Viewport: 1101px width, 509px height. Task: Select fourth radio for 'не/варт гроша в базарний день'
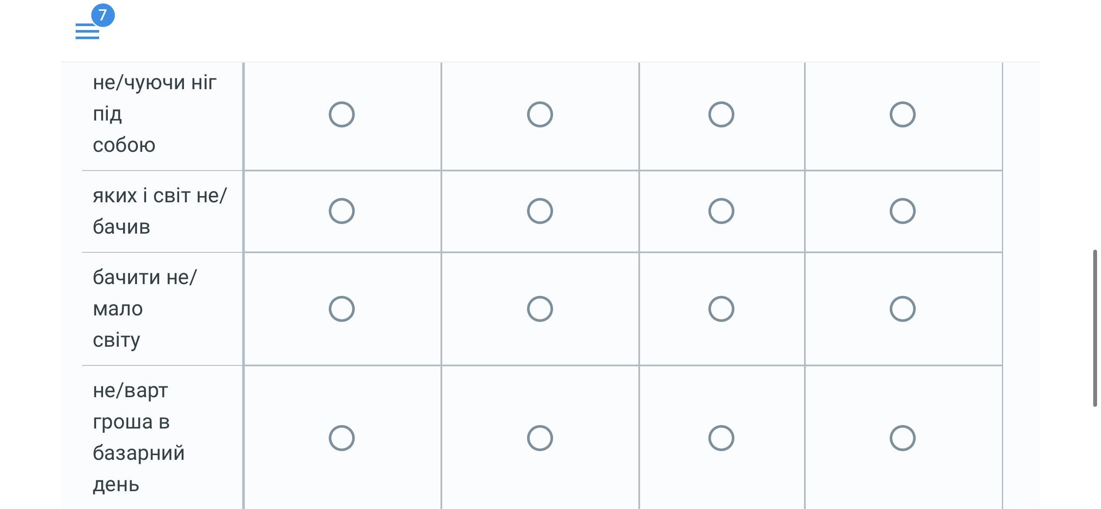click(x=903, y=438)
